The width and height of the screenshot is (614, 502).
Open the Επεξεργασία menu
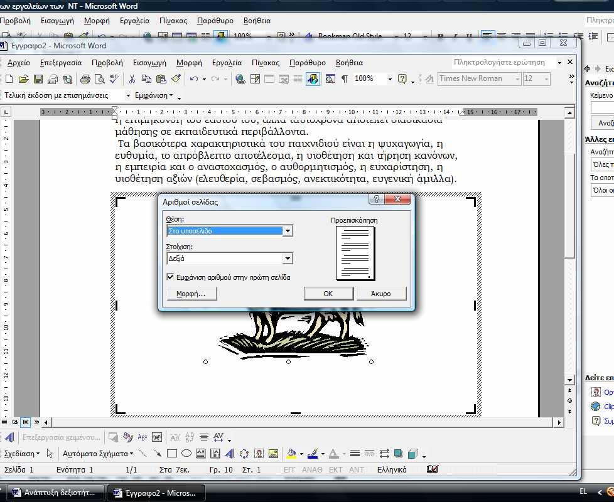point(61,63)
